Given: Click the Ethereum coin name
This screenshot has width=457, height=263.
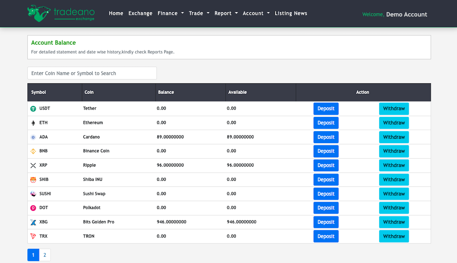Looking at the screenshot, I should tap(93, 123).
